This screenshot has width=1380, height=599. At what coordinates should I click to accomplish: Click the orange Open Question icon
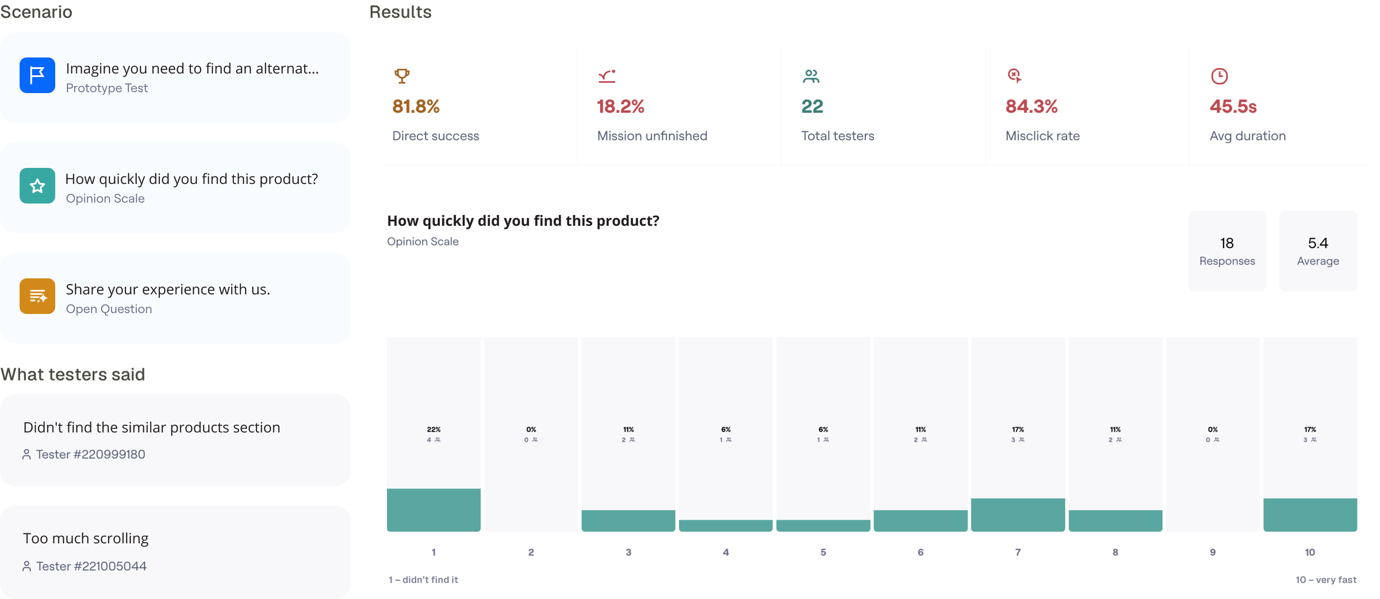[37, 296]
